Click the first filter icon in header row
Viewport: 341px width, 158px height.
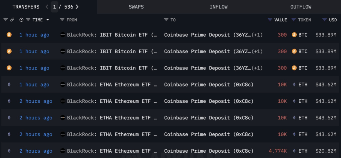6,20
